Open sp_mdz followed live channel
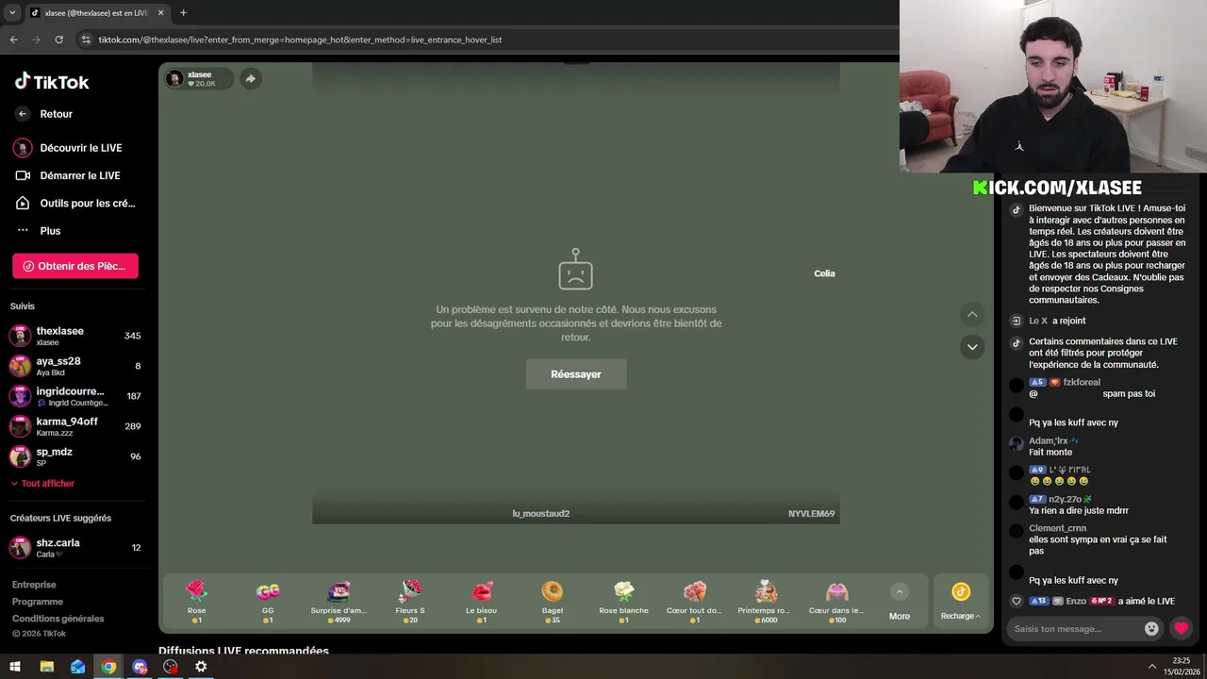1207x679 pixels. pyautogui.click(x=75, y=456)
